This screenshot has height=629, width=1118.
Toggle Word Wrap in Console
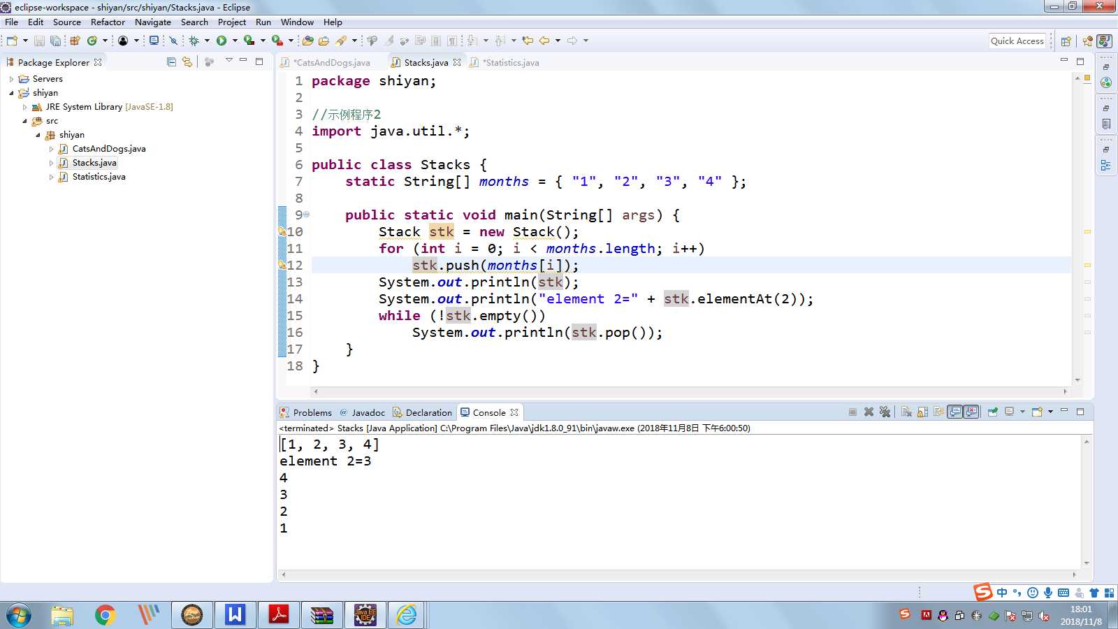pos(938,412)
